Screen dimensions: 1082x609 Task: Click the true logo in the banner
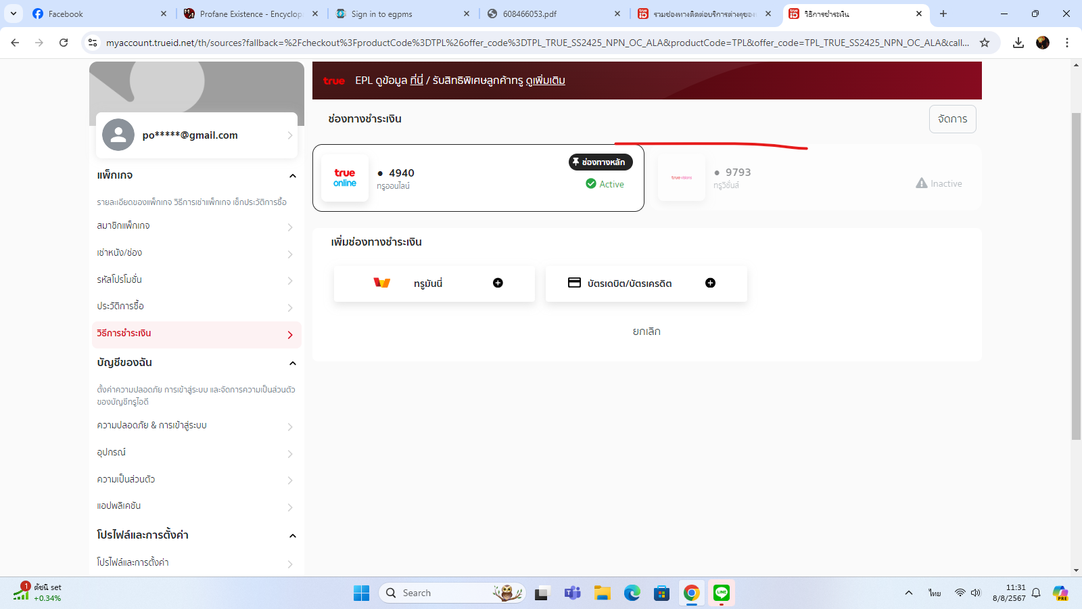tap(334, 81)
